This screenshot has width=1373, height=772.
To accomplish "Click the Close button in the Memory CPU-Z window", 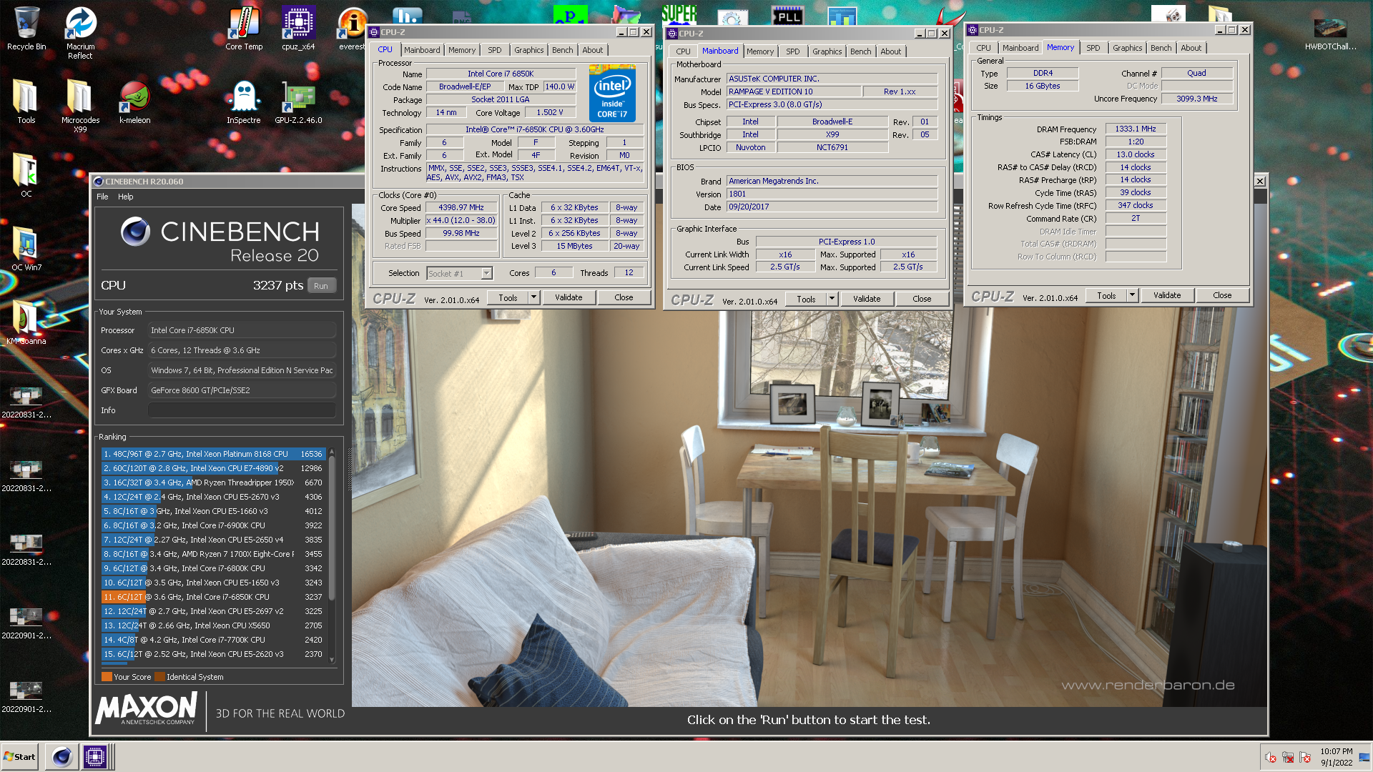I will [1222, 295].
